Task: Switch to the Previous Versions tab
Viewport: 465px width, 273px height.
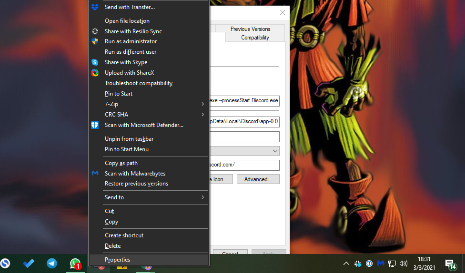Action: pos(250,29)
